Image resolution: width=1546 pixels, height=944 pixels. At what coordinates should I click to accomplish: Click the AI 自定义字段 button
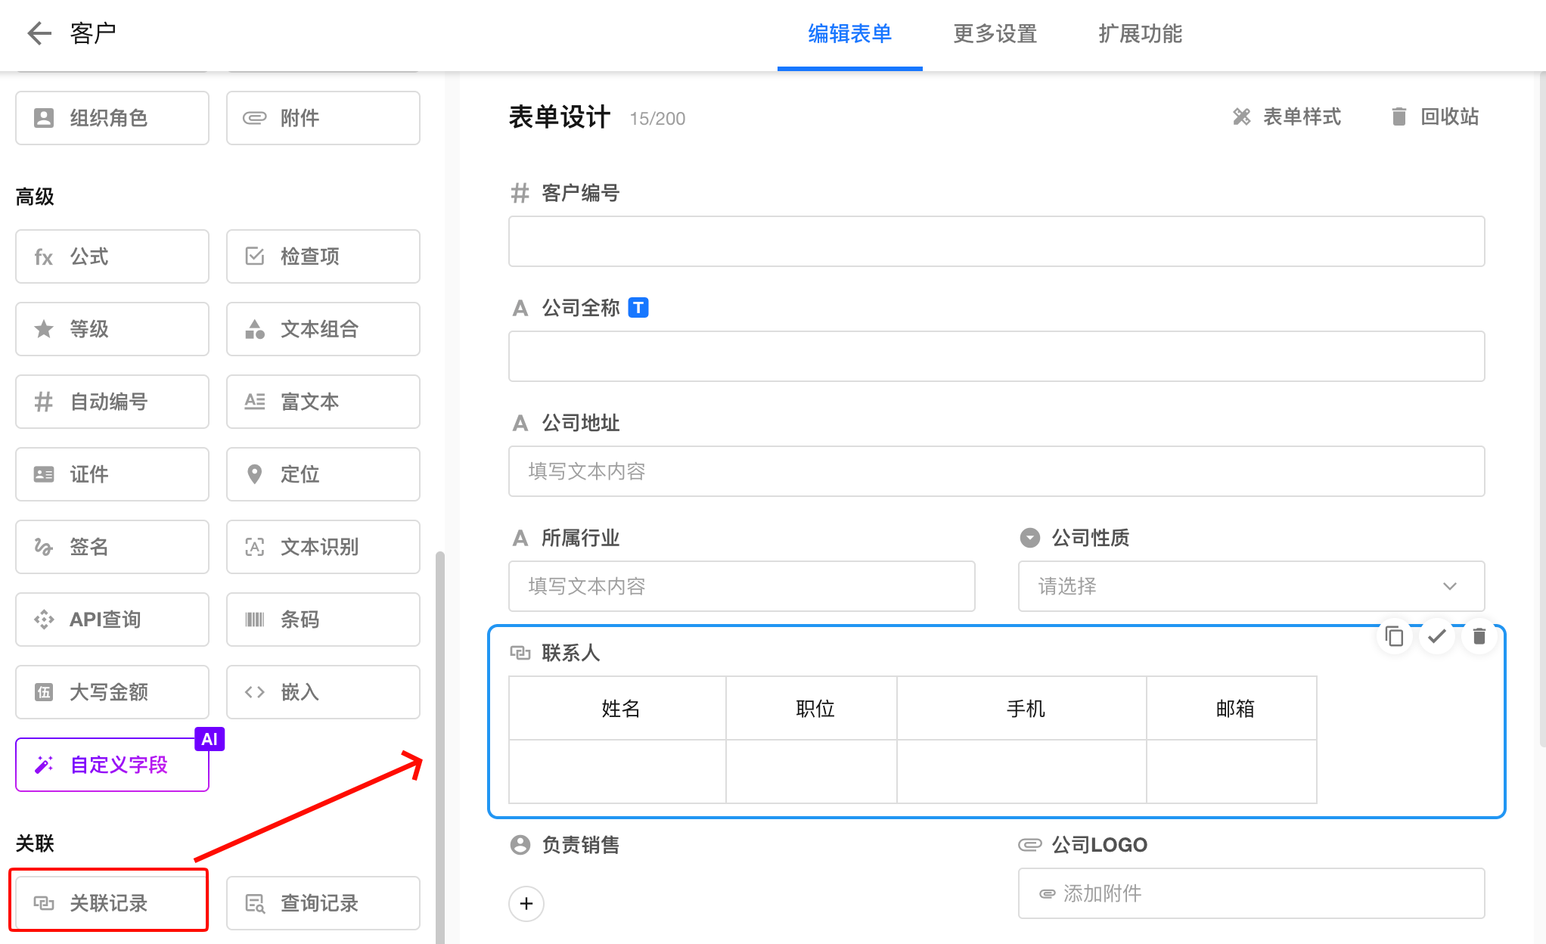112,765
